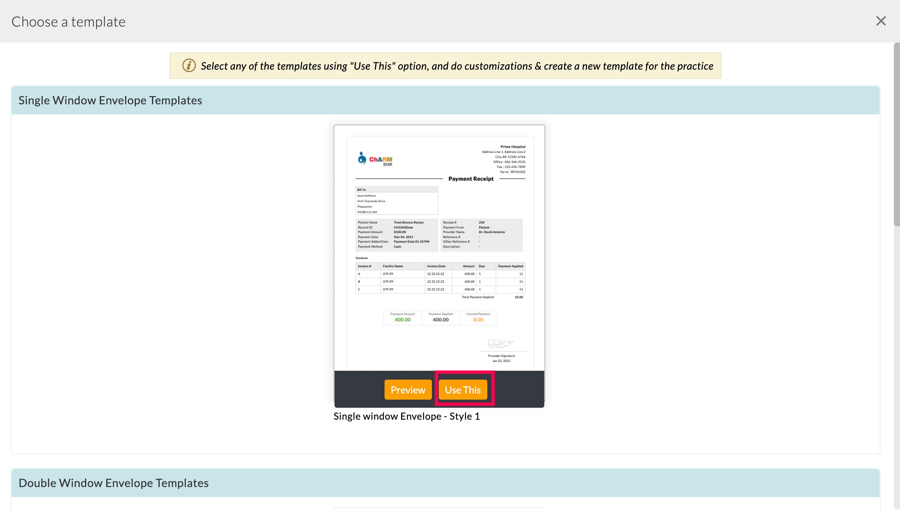The height and width of the screenshot is (519, 900).
Task: Close the Choose a template dialog
Action: (x=881, y=21)
